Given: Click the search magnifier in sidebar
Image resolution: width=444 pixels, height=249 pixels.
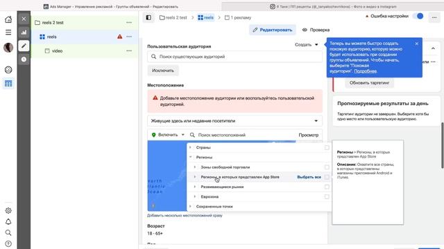Looking at the screenshot, I should [8, 232].
